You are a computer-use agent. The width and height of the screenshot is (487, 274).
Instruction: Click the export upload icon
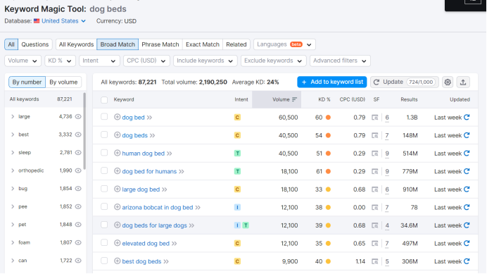point(463,82)
